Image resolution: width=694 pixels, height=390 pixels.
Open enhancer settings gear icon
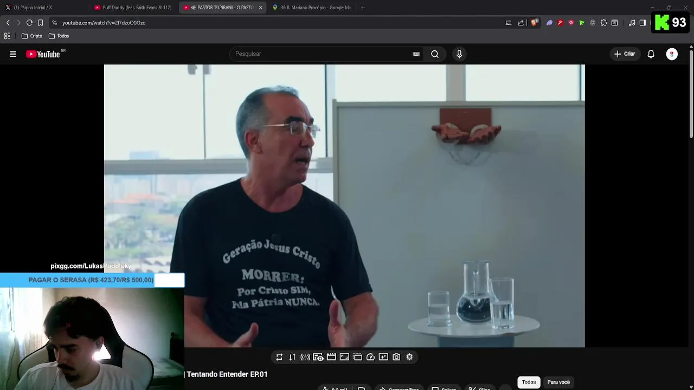409,357
